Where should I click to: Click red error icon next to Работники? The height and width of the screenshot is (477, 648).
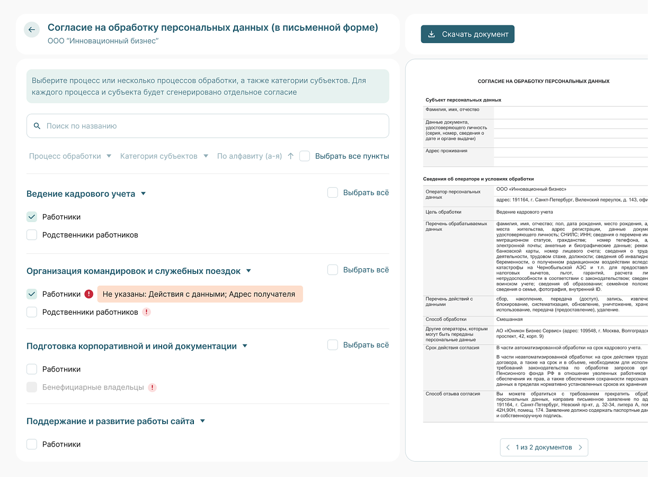click(x=89, y=294)
